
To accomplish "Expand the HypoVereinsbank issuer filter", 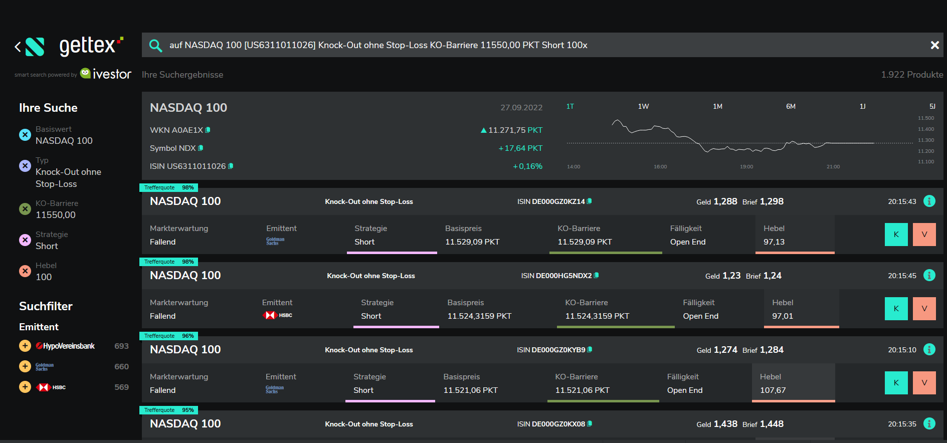I will (25, 346).
